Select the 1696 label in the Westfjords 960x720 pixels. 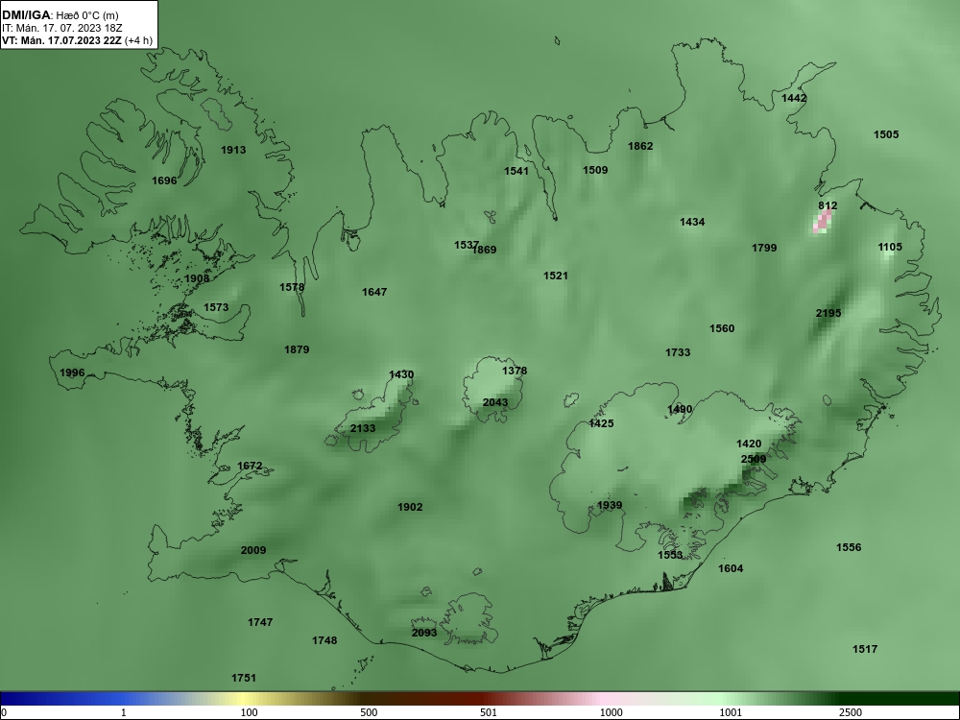(x=164, y=181)
